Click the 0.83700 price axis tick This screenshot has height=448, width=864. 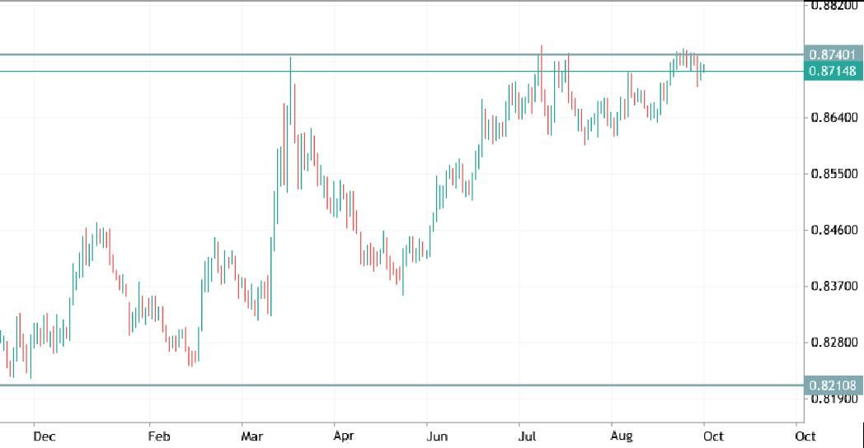(x=833, y=286)
